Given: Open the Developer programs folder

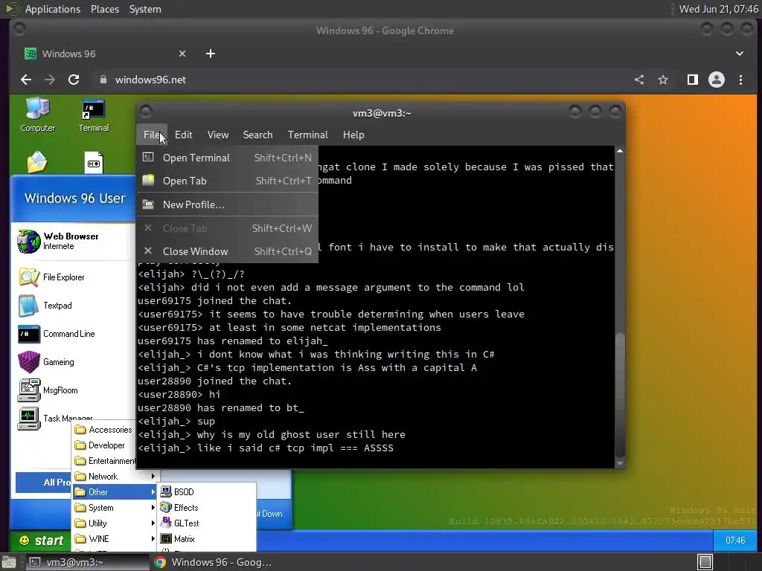Looking at the screenshot, I should point(104,445).
